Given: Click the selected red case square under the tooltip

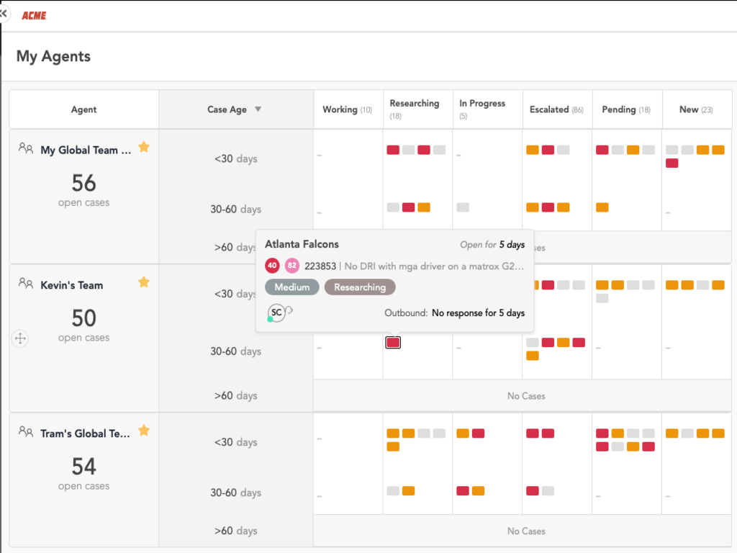Looking at the screenshot, I should (393, 343).
